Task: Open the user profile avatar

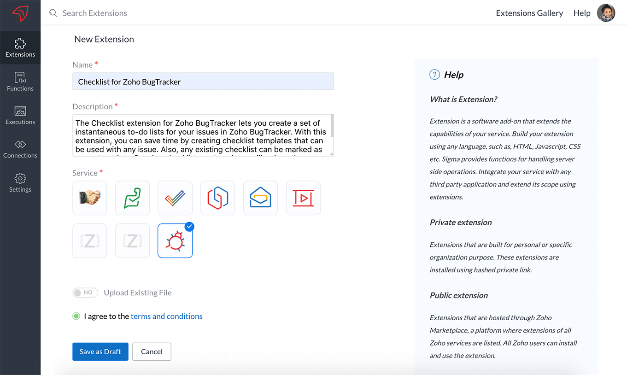Action: pos(606,13)
